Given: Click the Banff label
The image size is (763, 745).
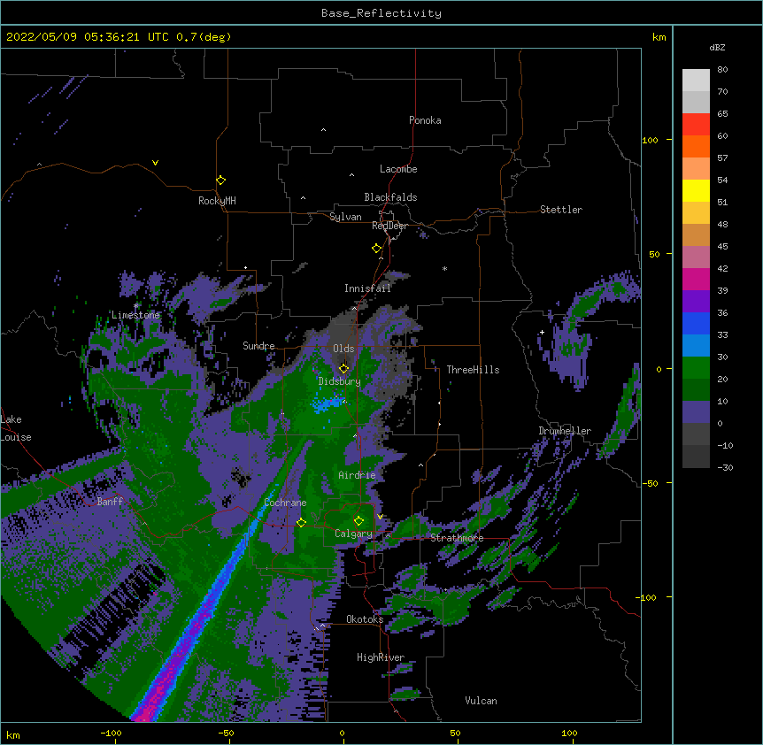Looking at the screenshot, I should pos(110,502).
